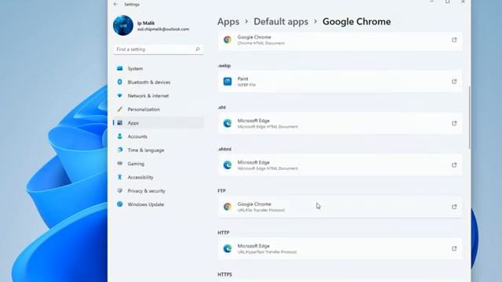This screenshot has height=282, width=502.
Task: Click open-external icon on Chrome HTML row
Action: click(454, 40)
